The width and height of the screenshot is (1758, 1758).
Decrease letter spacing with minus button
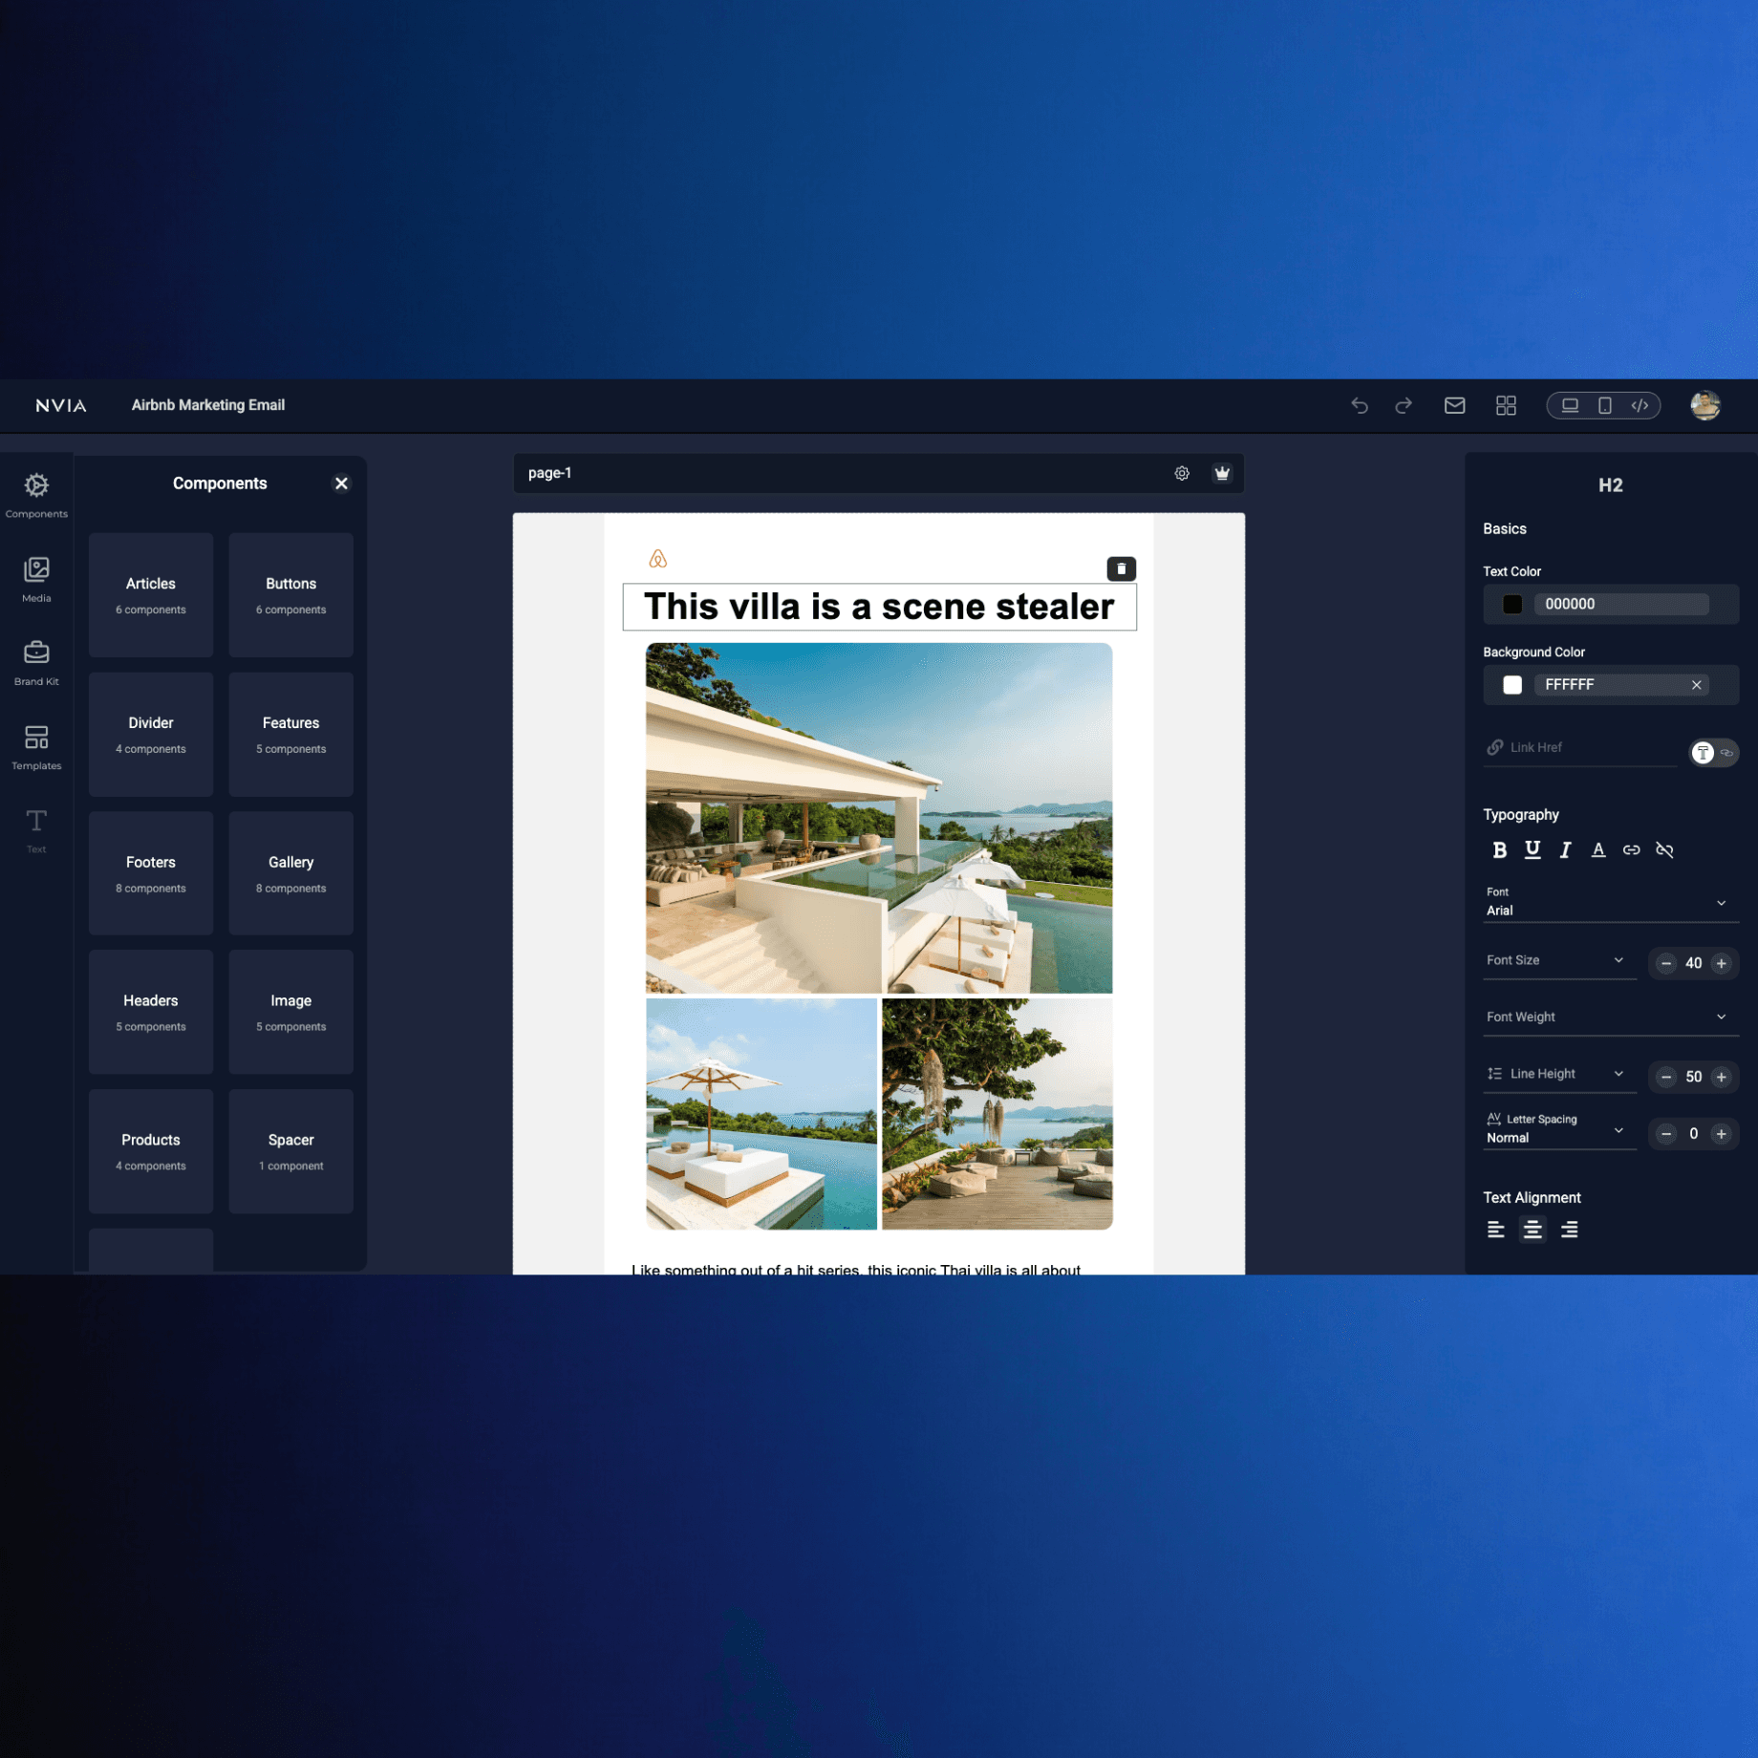click(x=1665, y=1134)
